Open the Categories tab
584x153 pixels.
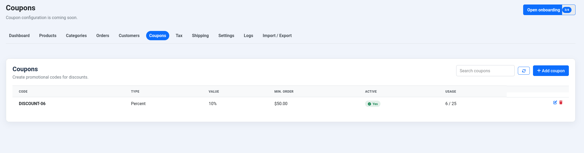[76, 35]
